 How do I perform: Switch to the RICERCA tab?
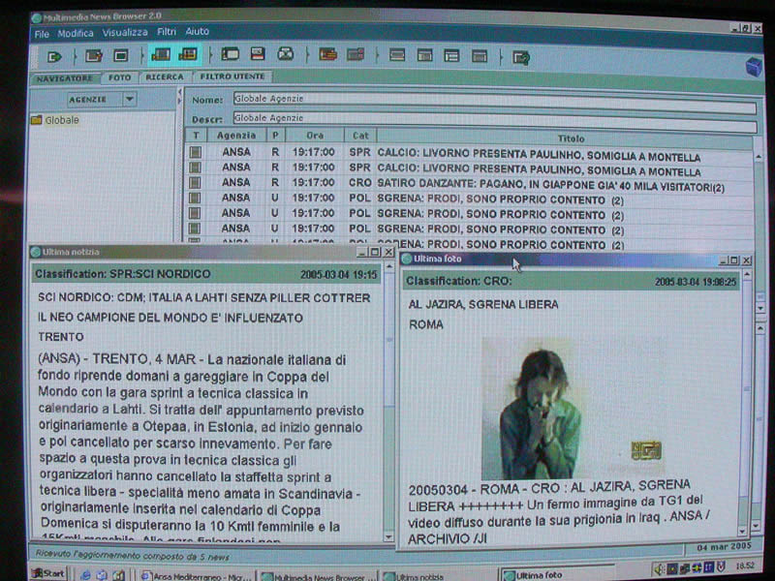coord(165,77)
